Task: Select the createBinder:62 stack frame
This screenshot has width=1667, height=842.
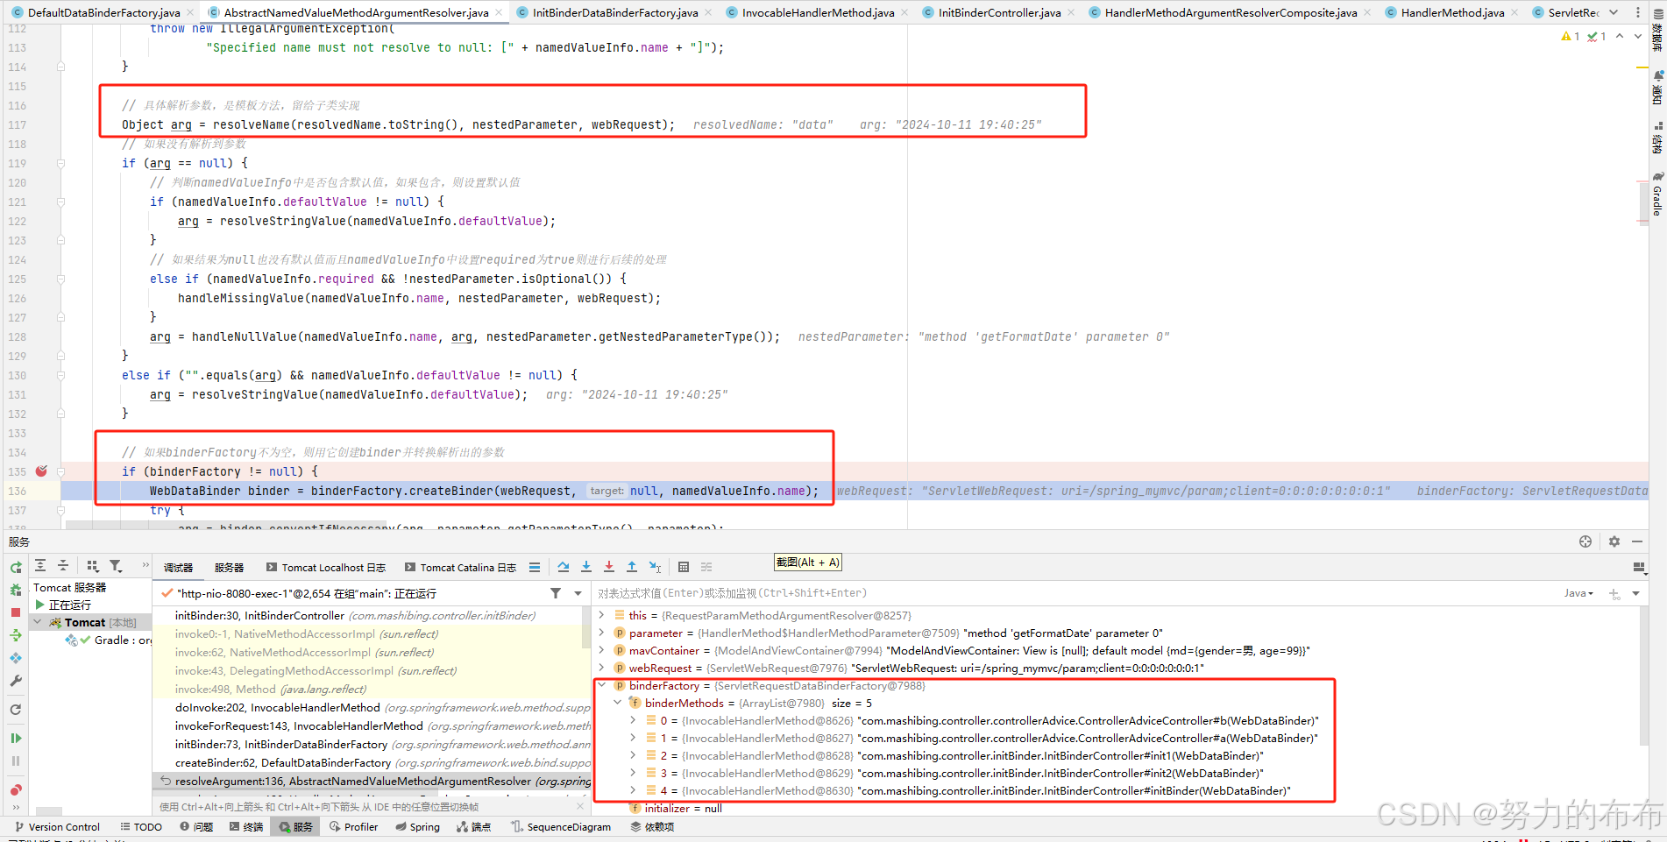Action: [x=368, y=762]
